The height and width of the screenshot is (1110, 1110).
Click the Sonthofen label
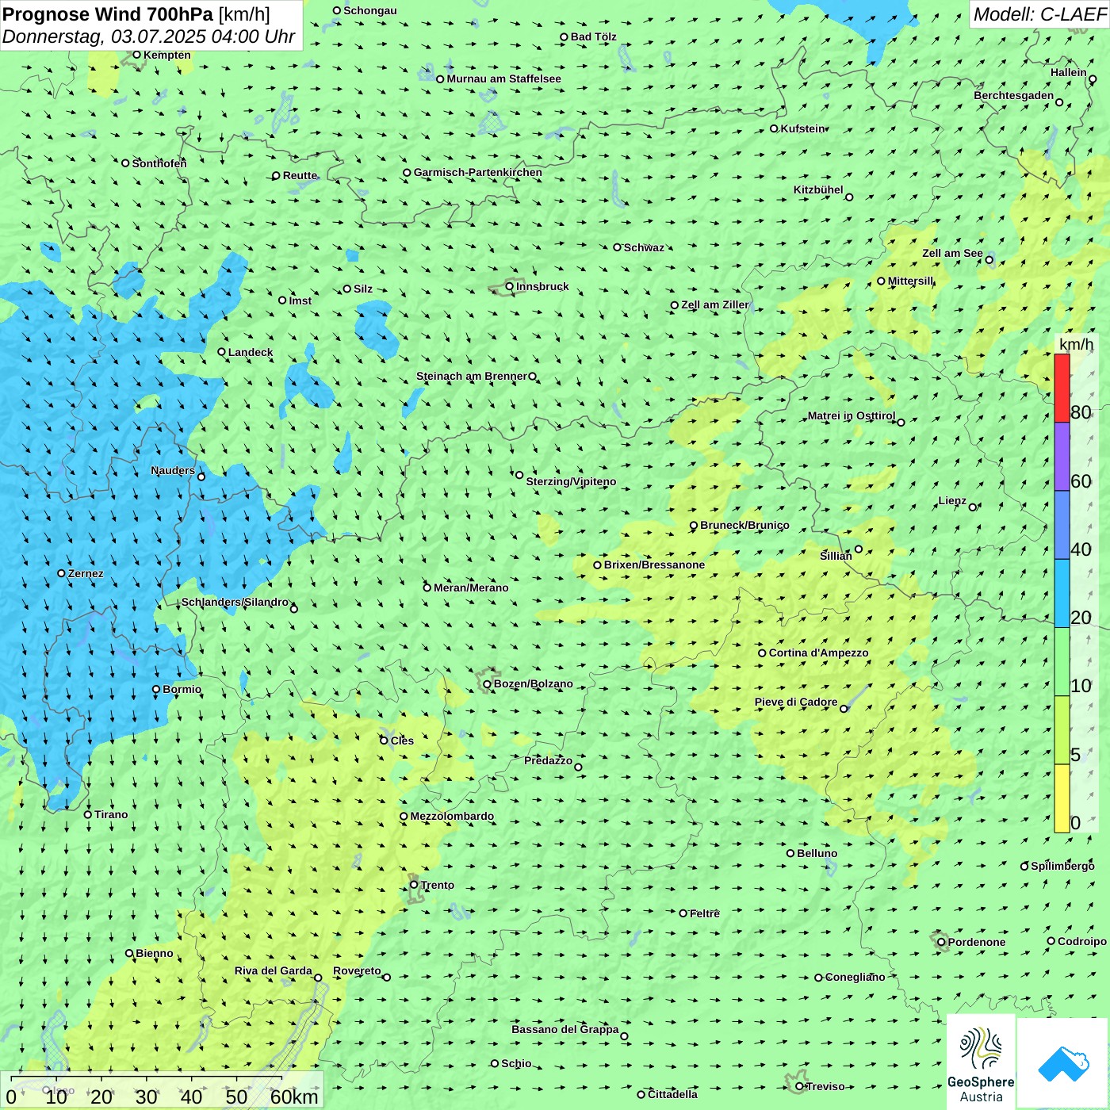(159, 163)
